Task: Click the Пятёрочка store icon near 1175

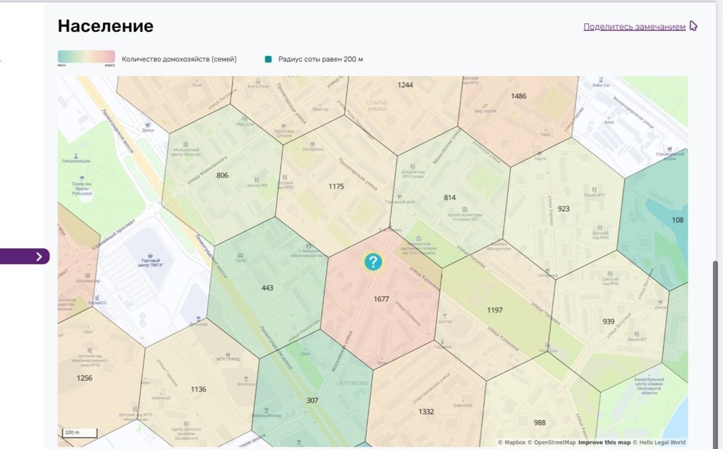Action: pyautogui.click(x=312, y=143)
